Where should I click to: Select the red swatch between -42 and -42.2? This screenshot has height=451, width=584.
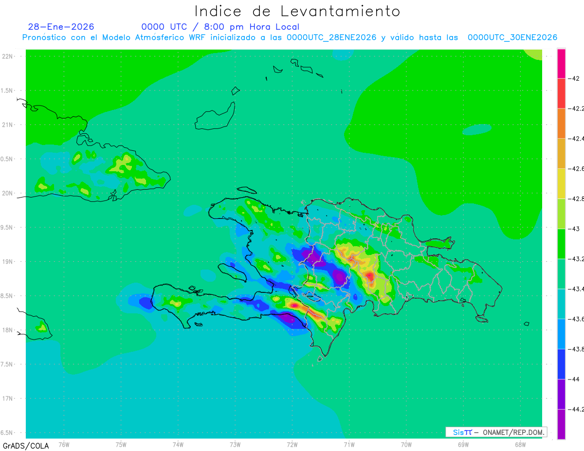[x=561, y=93]
